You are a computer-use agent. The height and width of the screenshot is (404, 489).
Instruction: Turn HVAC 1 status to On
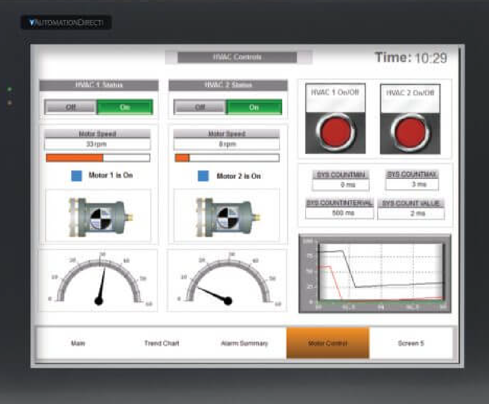125,107
